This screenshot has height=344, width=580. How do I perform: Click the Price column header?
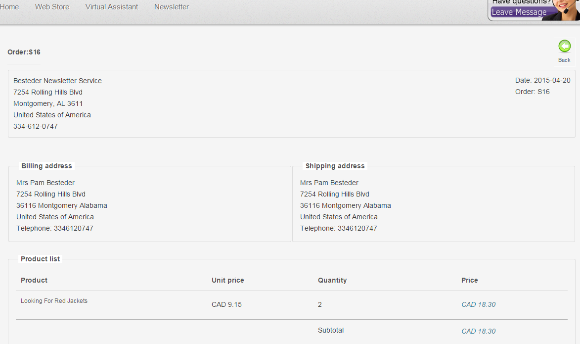click(x=469, y=280)
